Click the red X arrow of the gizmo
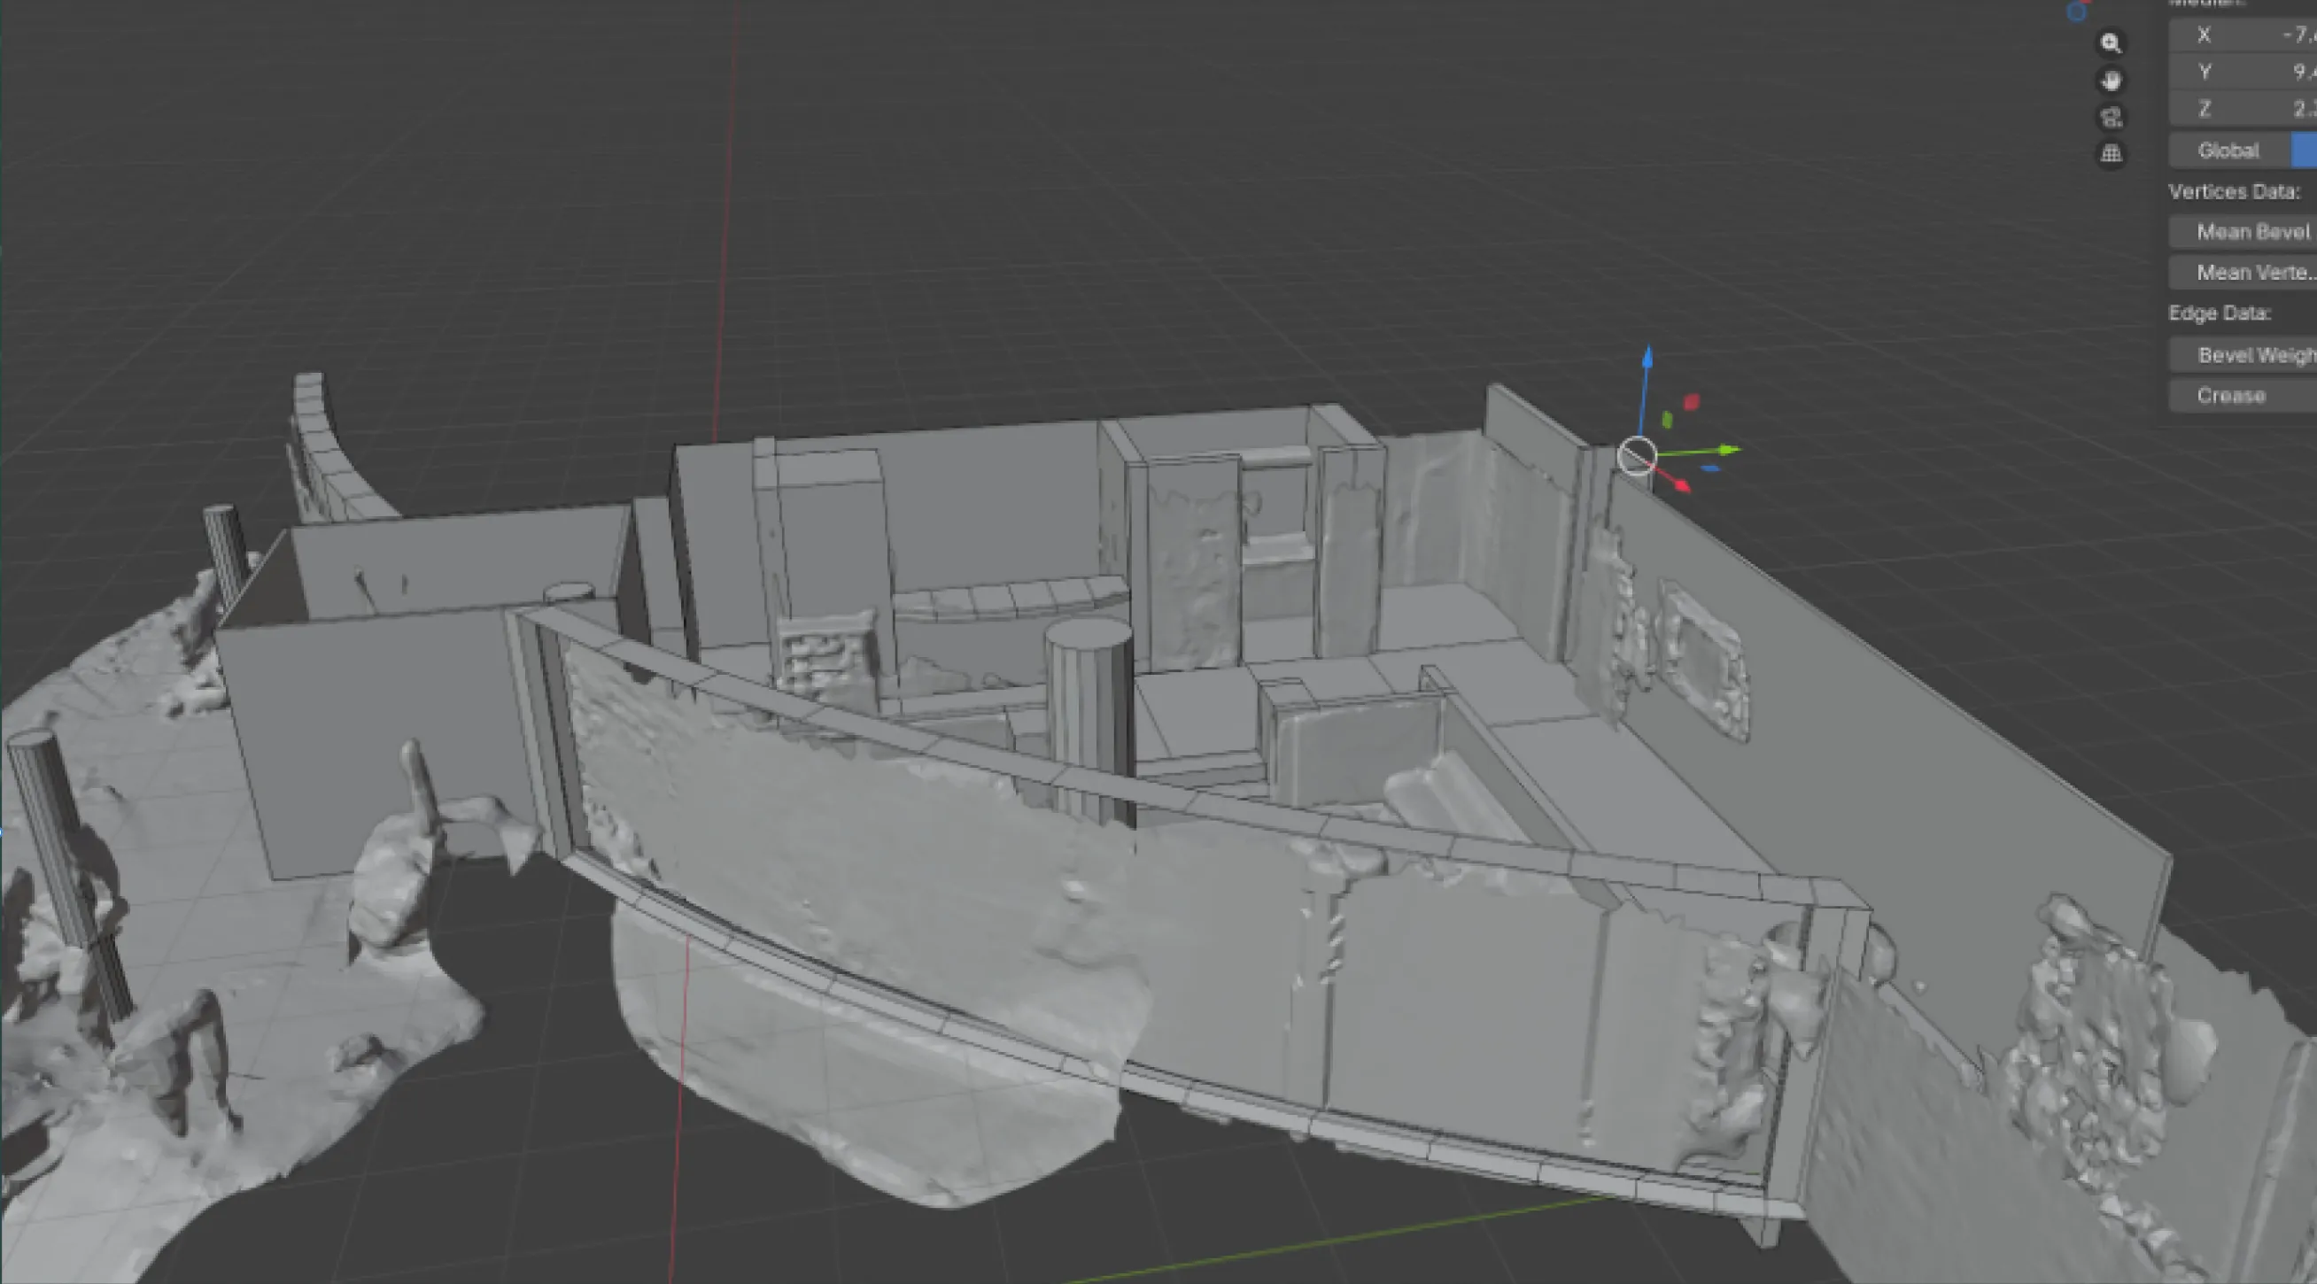Image resolution: width=2317 pixels, height=1284 pixels. click(x=1684, y=485)
